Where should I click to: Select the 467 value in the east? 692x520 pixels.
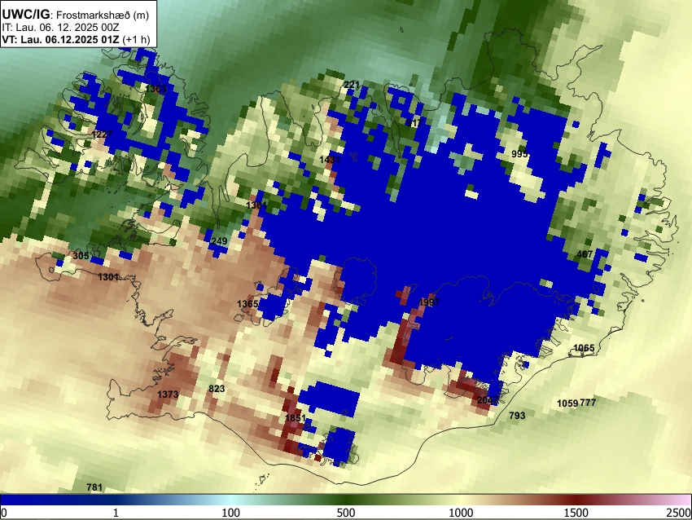585,254
